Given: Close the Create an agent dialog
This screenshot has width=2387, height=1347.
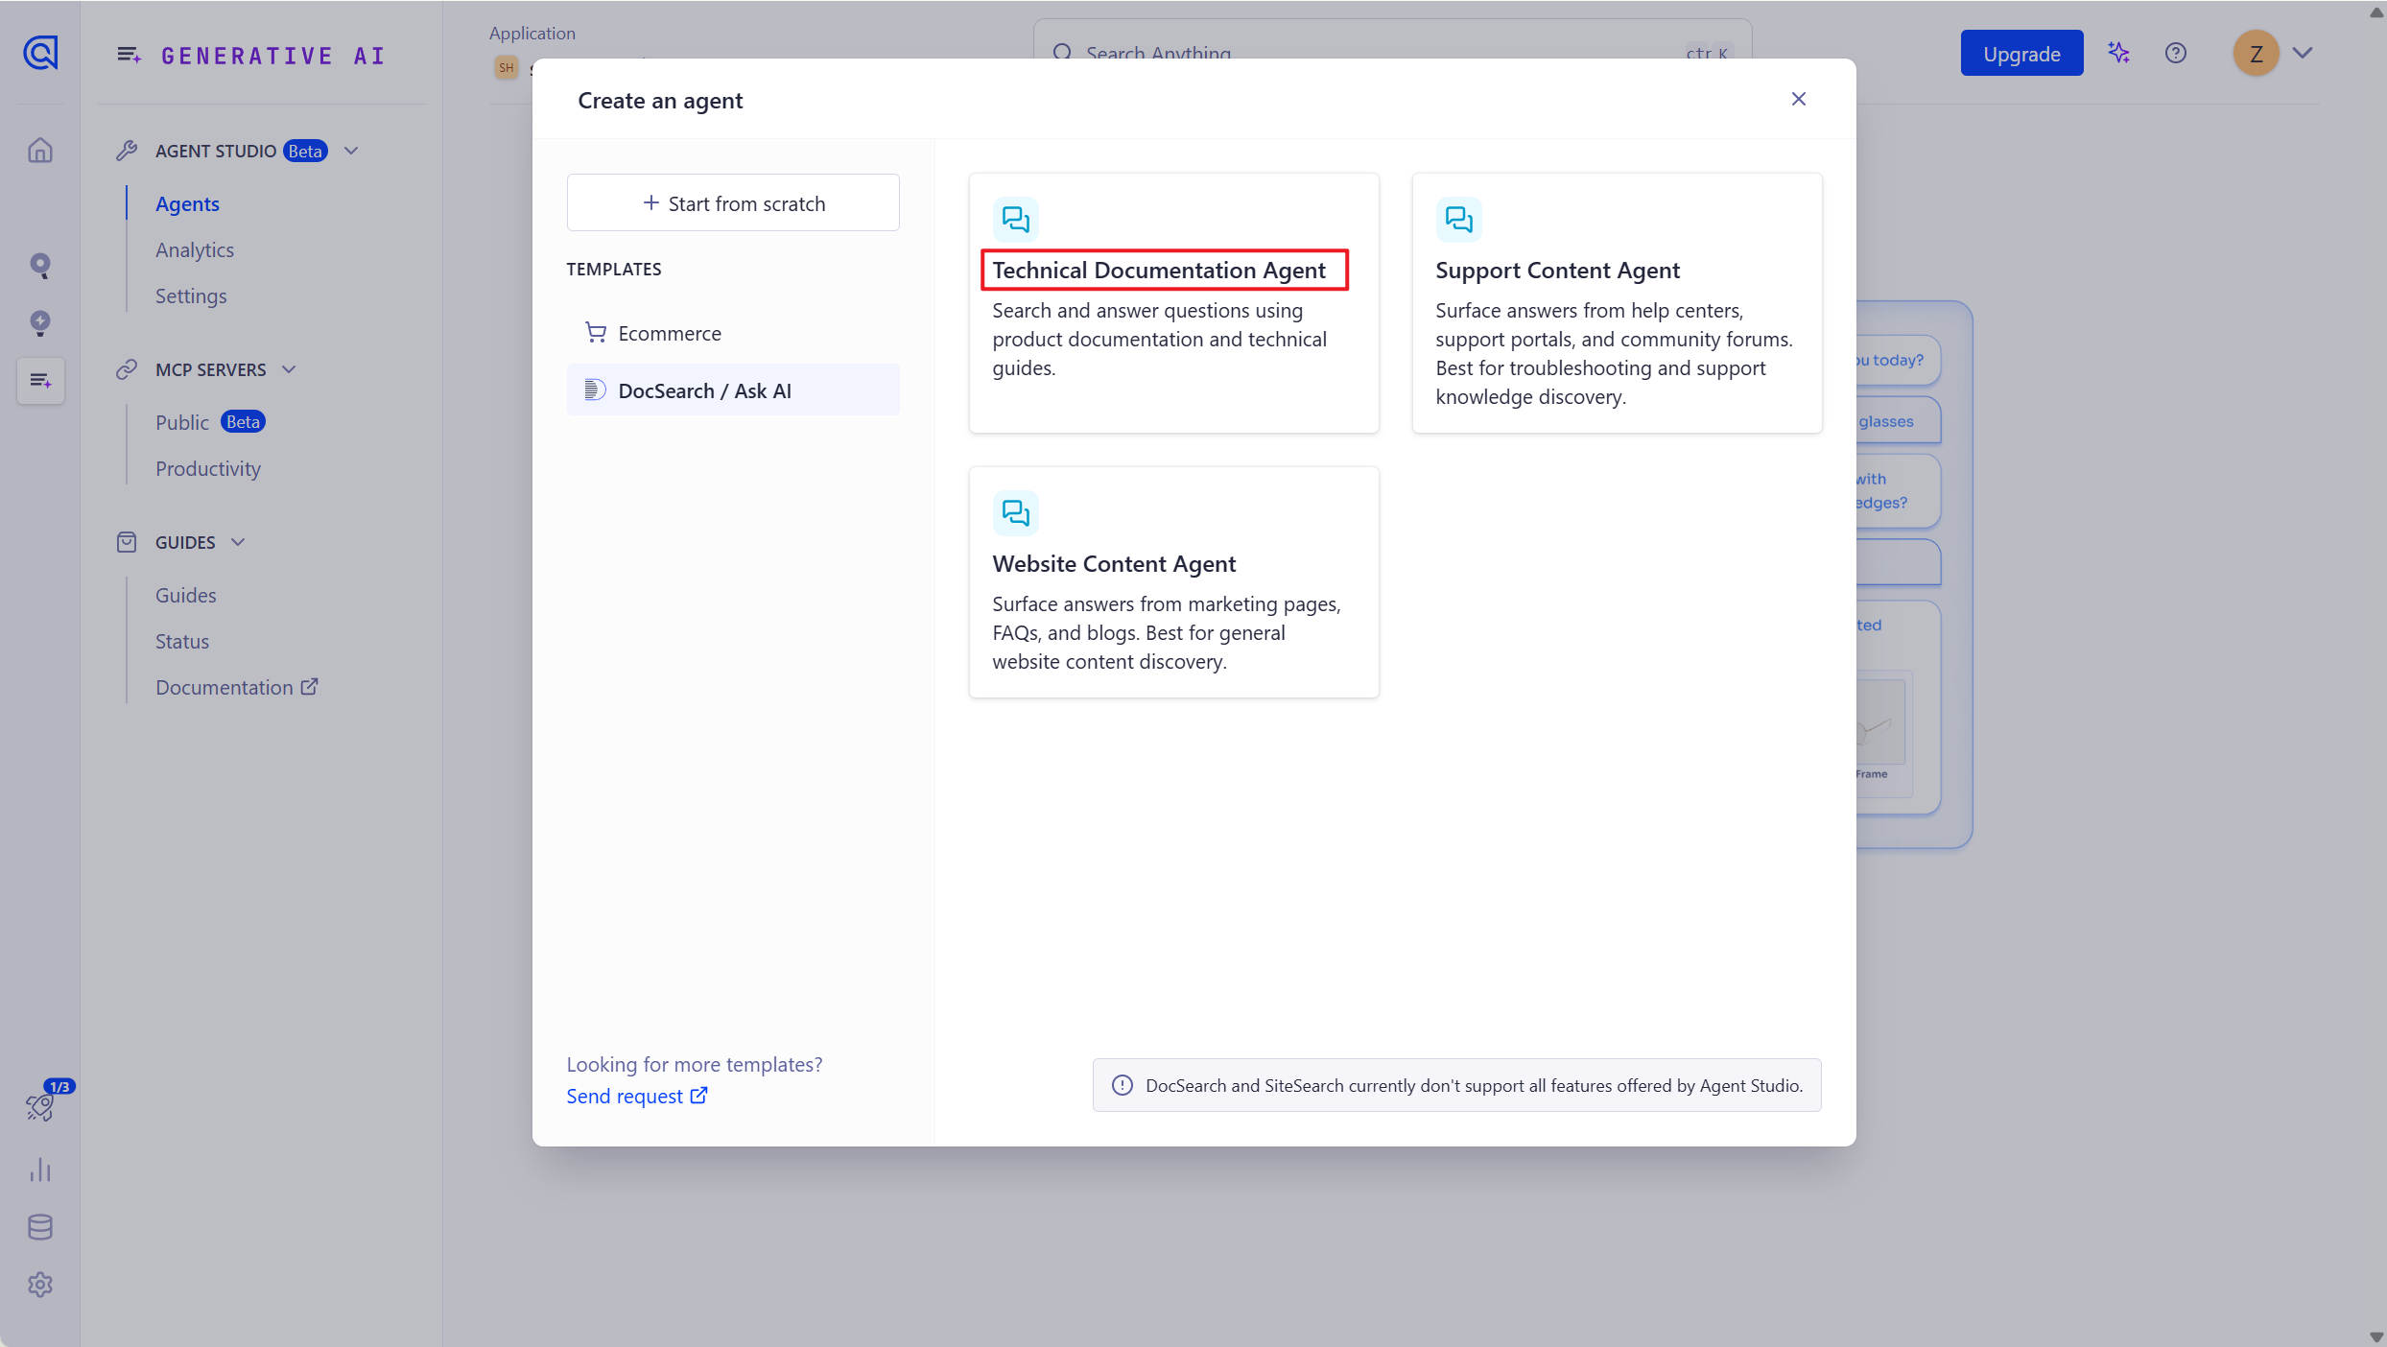Looking at the screenshot, I should [x=1799, y=99].
